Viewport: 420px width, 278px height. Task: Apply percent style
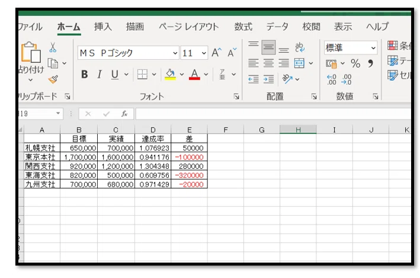pyautogui.click(x=355, y=63)
